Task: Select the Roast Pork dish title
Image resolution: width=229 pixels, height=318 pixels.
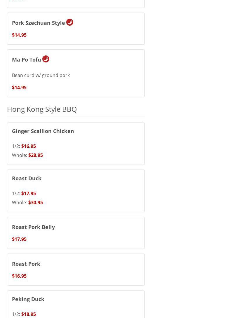Action: [26, 264]
